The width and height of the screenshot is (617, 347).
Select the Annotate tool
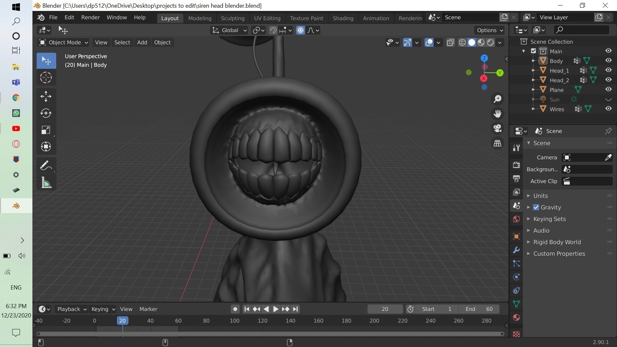click(x=46, y=165)
